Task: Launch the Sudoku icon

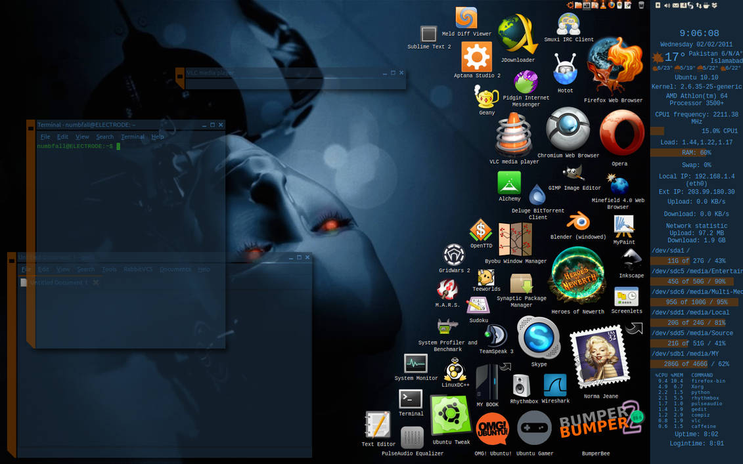Action: (478, 306)
